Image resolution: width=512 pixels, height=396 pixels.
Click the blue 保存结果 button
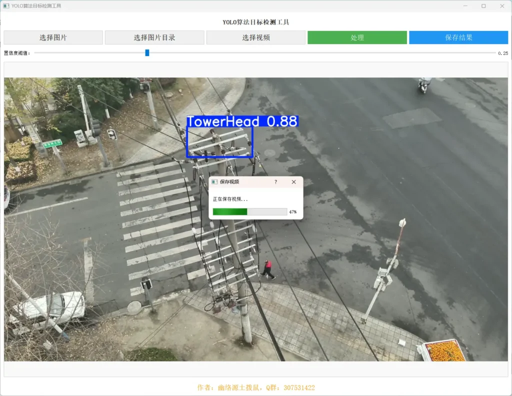click(x=458, y=37)
